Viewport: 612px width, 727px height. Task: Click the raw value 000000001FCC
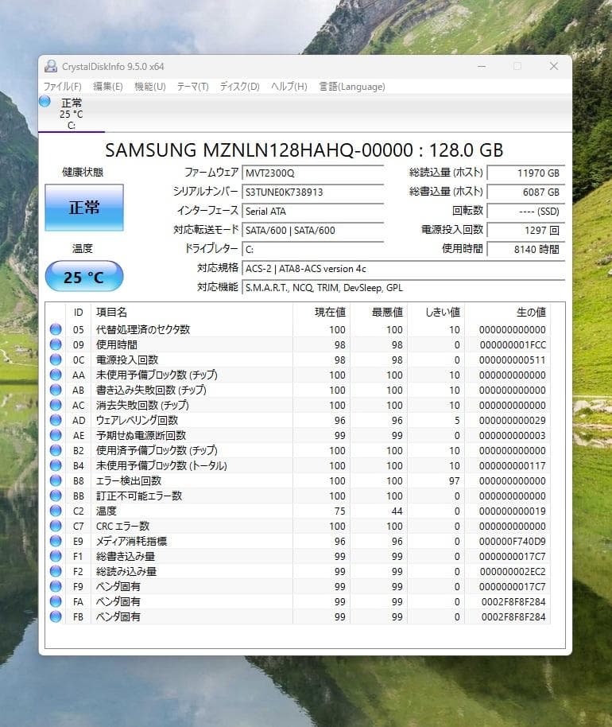tap(513, 344)
